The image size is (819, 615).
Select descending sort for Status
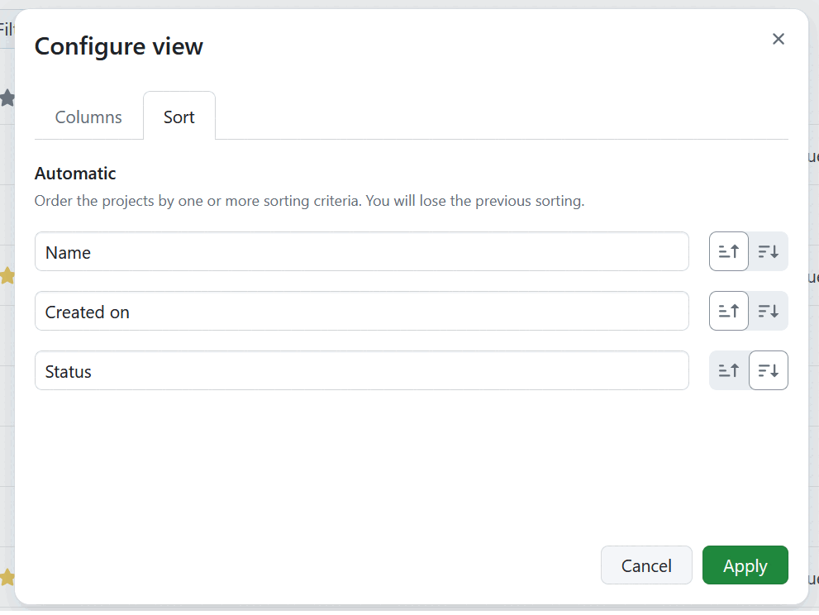point(768,370)
